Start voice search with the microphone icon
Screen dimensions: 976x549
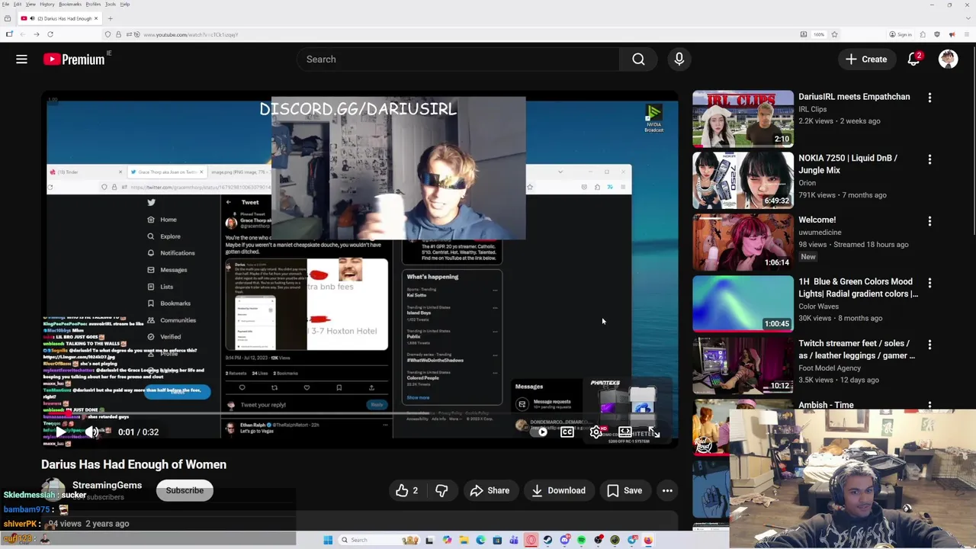[x=679, y=59]
